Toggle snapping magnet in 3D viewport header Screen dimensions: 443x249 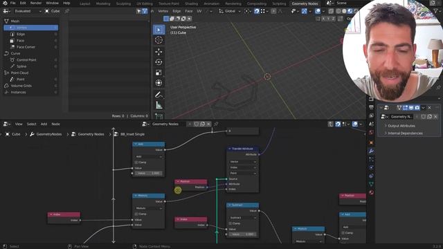pos(257,11)
